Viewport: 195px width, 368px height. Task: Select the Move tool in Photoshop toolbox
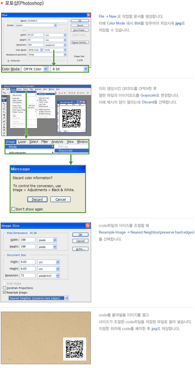click(x=4, y=103)
